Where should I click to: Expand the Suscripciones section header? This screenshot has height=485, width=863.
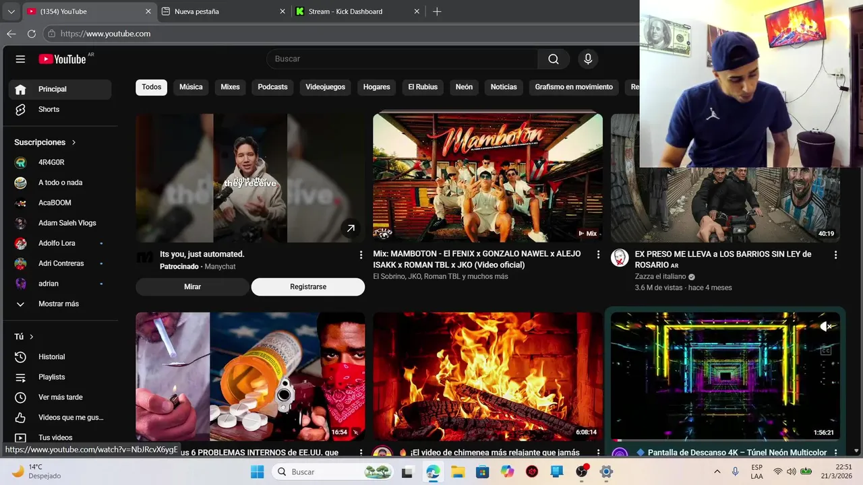coord(45,142)
